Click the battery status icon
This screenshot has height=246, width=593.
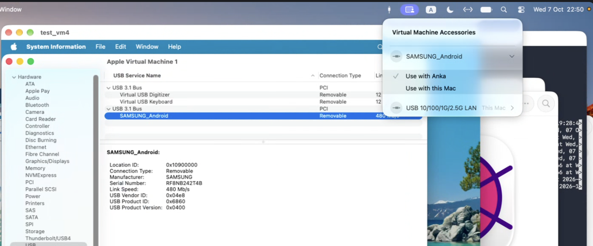(x=486, y=10)
